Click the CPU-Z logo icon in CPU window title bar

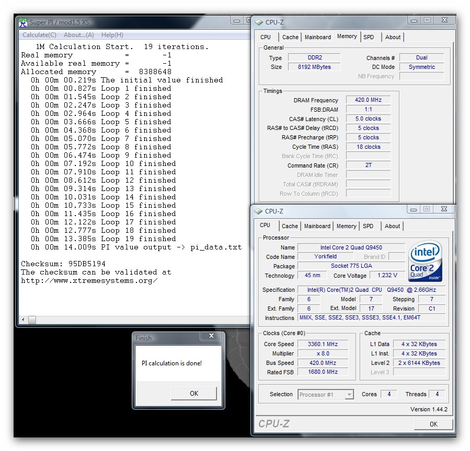[258, 211]
